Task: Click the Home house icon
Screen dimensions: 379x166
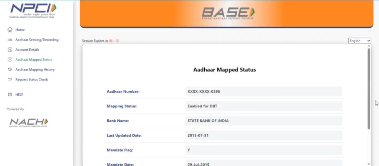Action: point(10,30)
